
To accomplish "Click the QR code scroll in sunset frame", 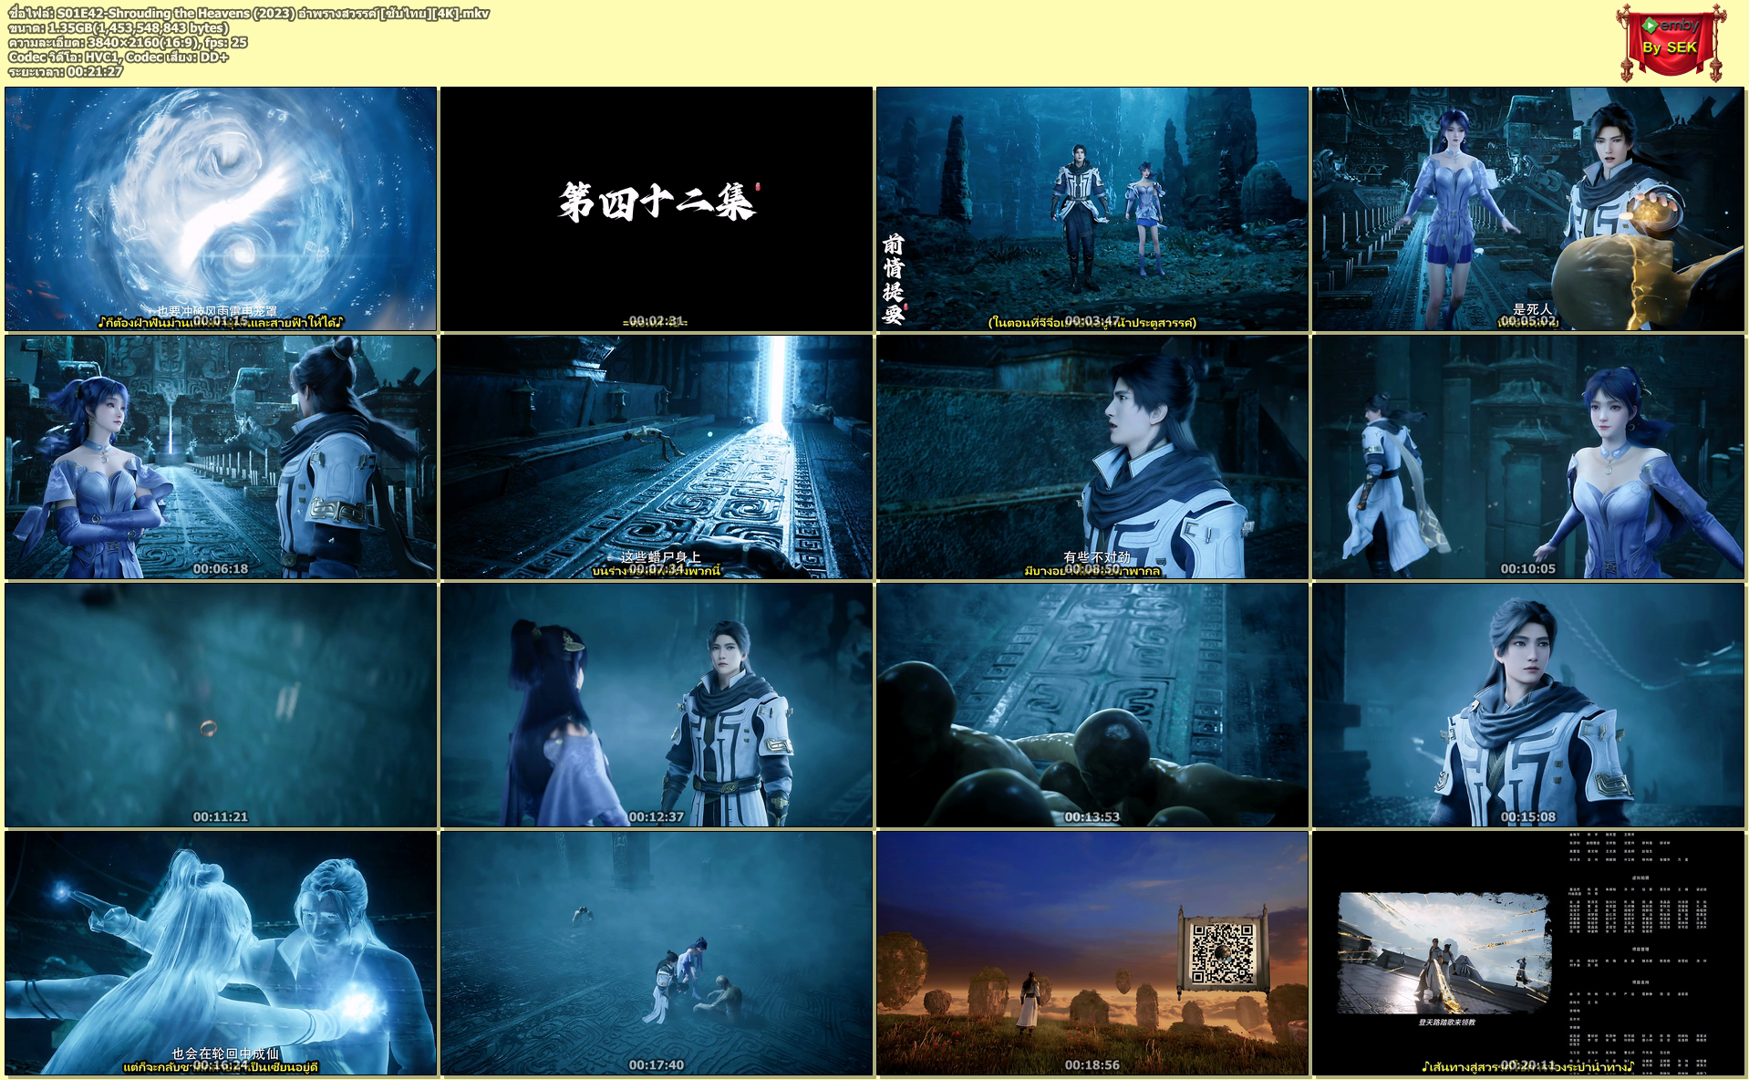I will coord(1222,951).
